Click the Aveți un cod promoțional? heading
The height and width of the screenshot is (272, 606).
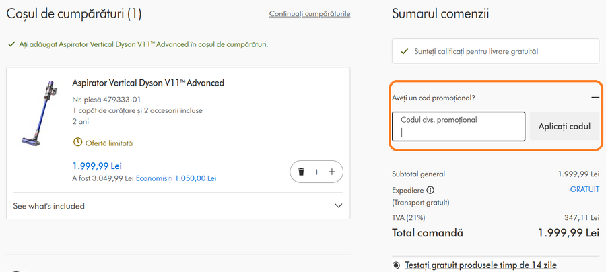coord(434,98)
